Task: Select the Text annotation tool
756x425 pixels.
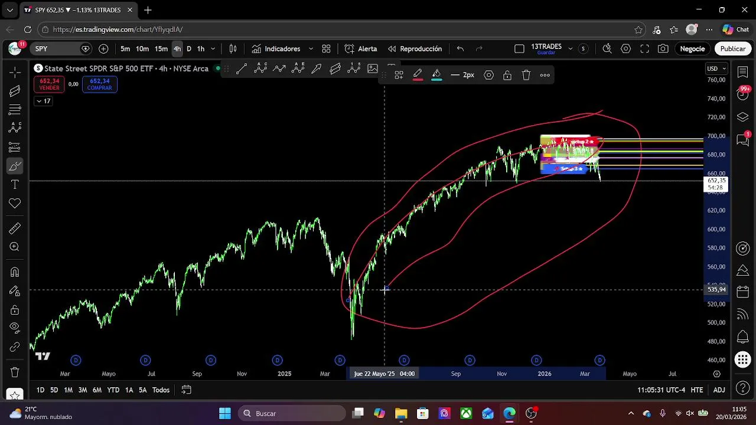Action: (x=15, y=185)
